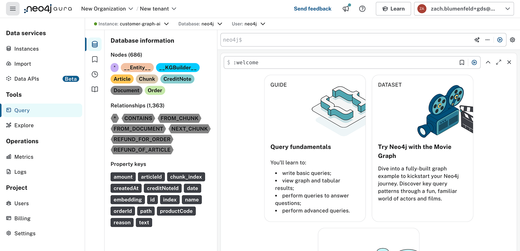Open the Query fundamentals guide card
The image size is (520, 251).
[315, 148]
